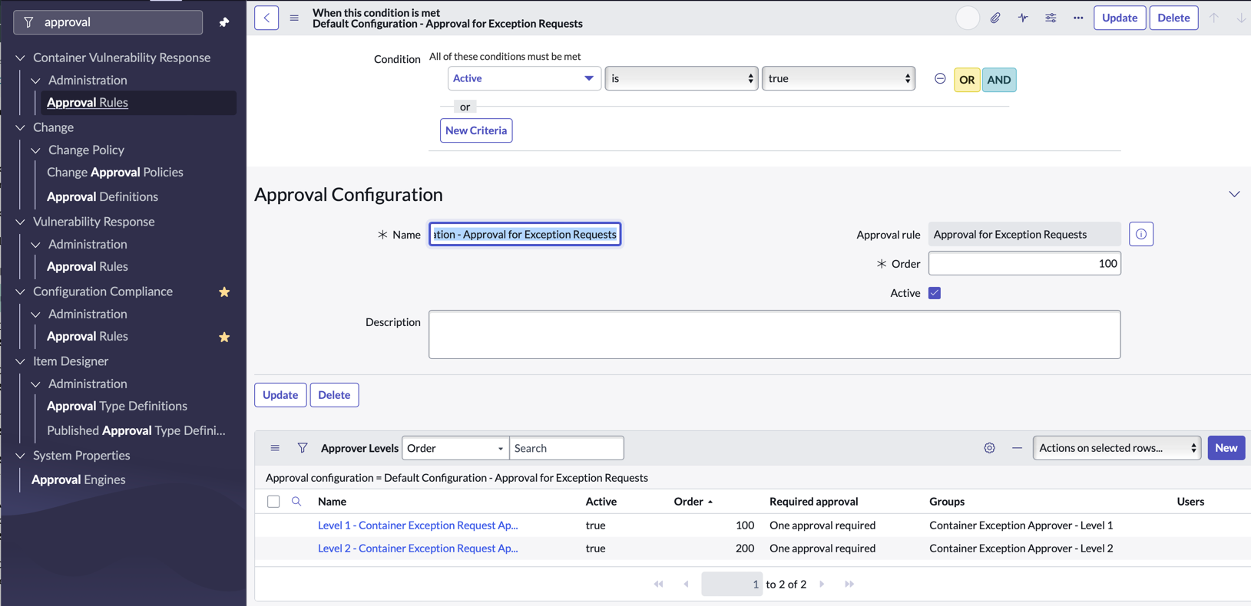Viewport: 1251px width, 606px height.
Task: Collapse the System Properties module
Action: (21, 456)
